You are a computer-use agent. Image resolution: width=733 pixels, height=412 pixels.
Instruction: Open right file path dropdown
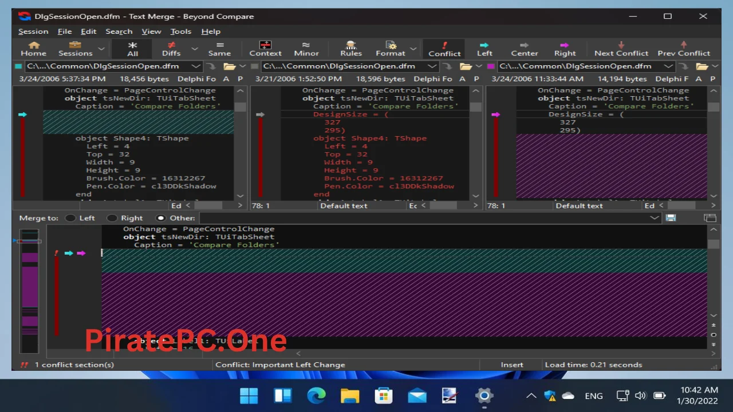tap(668, 66)
